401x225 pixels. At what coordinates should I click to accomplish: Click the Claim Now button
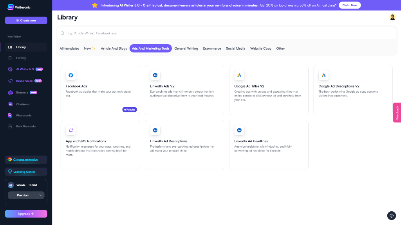click(350, 5)
